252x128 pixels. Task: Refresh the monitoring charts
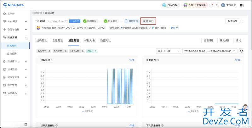pos(241,51)
